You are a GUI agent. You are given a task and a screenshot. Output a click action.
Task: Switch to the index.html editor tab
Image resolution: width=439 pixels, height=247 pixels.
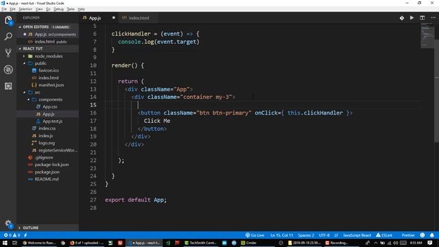pos(139,18)
